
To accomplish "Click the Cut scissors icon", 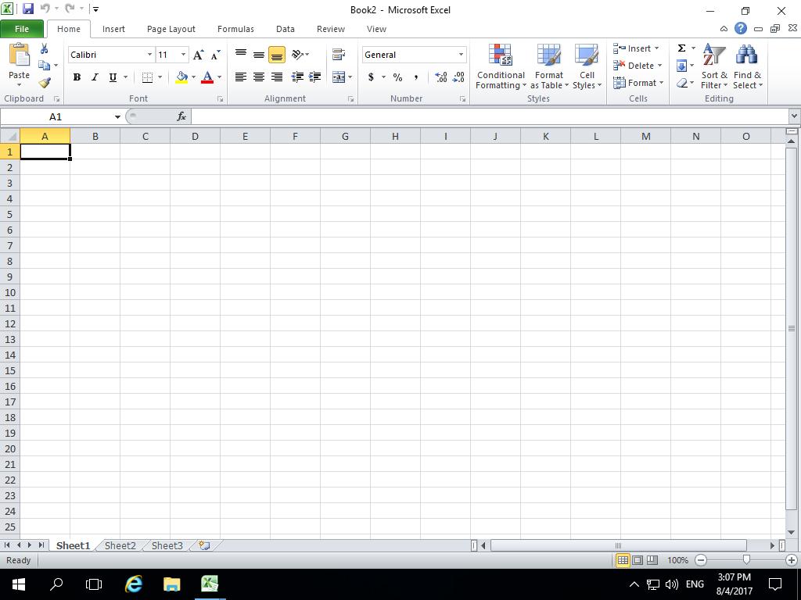I will pyautogui.click(x=45, y=49).
